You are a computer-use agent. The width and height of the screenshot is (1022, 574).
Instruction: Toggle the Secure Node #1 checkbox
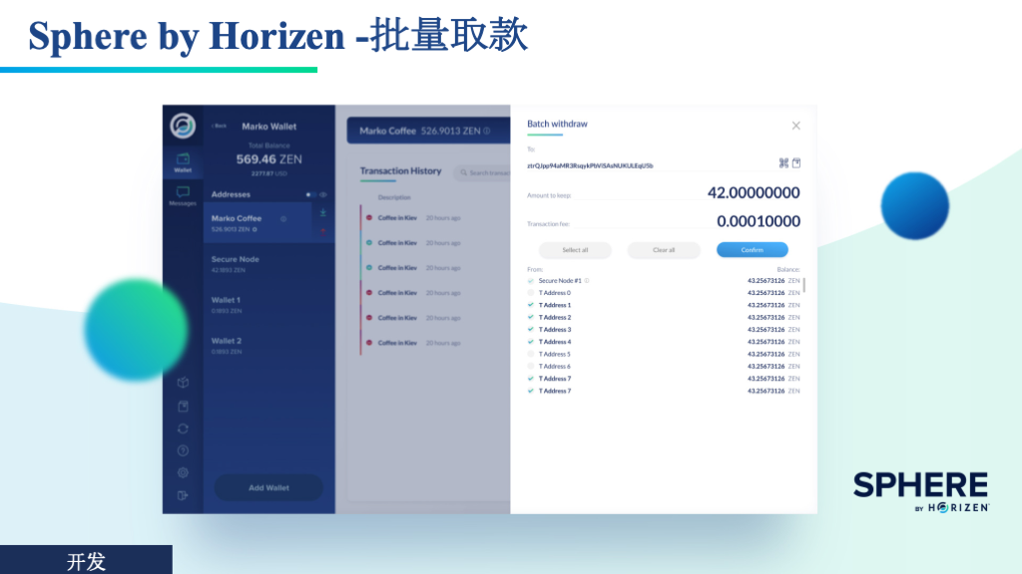coord(531,281)
